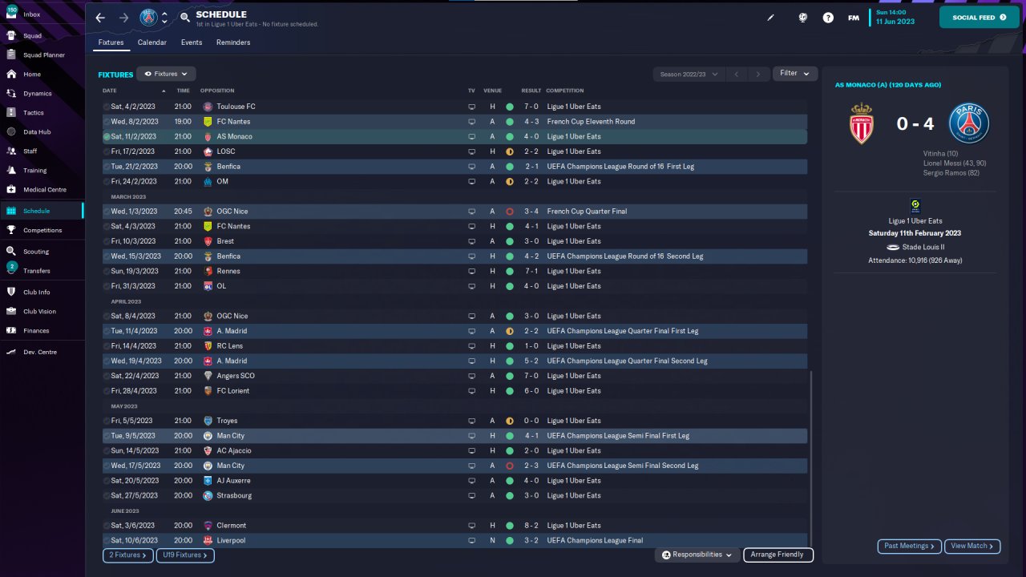Image resolution: width=1026 pixels, height=577 pixels.
Task: Toggle the green tick circle for Sat, 11/2/2023
Action: [x=107, y=137]
